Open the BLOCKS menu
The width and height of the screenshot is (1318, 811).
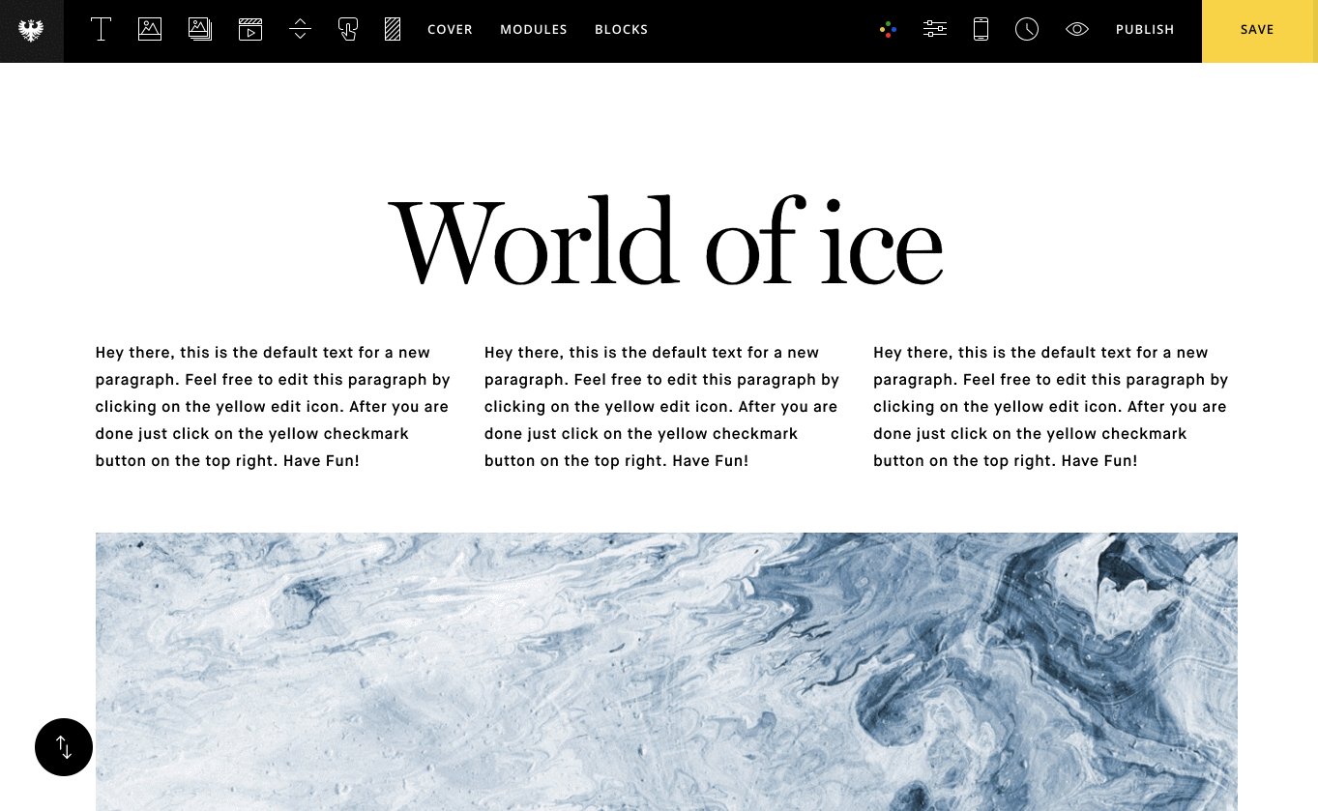coord(622,30)
